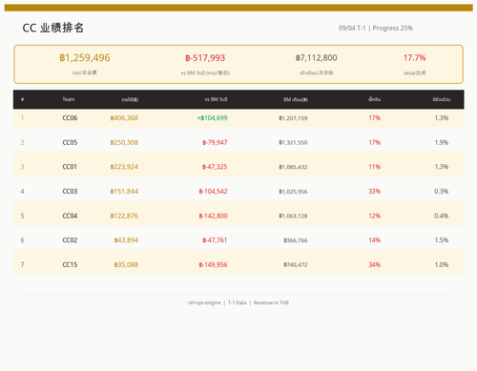Screen dimensions: 477x371
Task: Click the CC 业绩排名 page title
Action: coord(53,28)
